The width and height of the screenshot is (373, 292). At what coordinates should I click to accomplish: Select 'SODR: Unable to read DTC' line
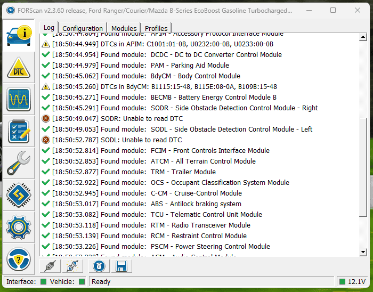(118, 119)
